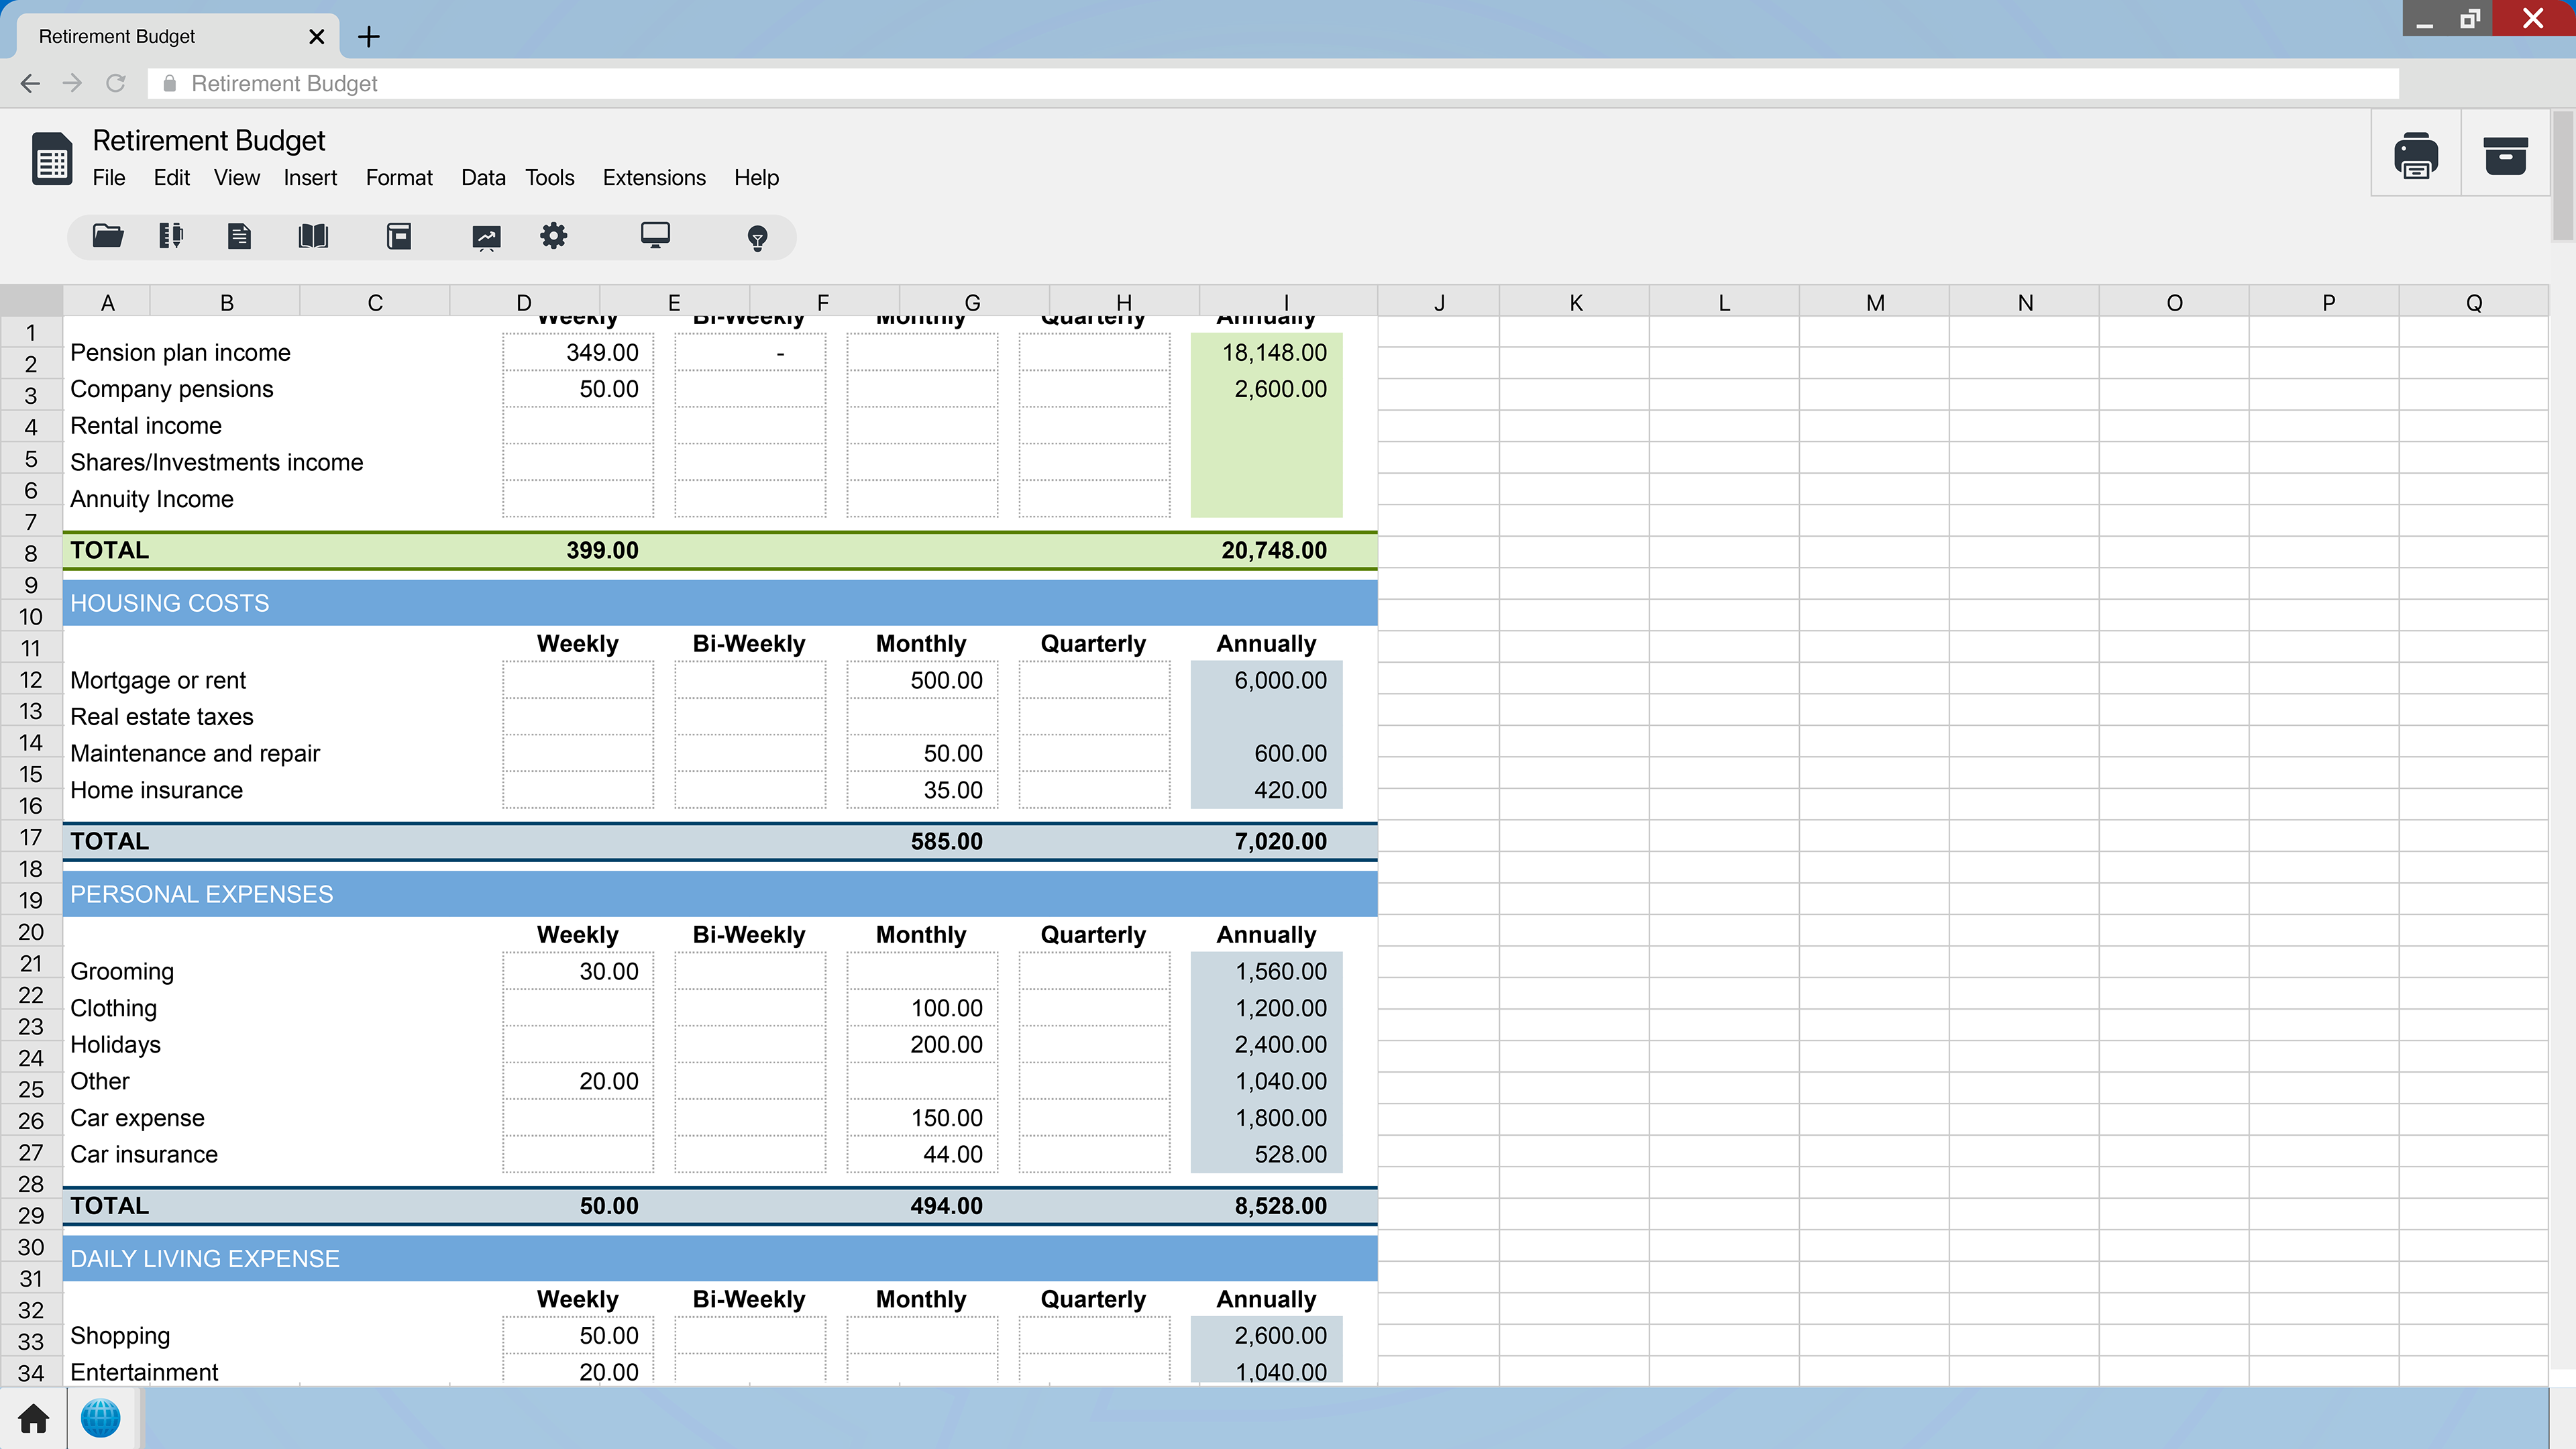Open settings via the gear icon
This screenshot has height=1449, width=2576.
coord(553,237)
